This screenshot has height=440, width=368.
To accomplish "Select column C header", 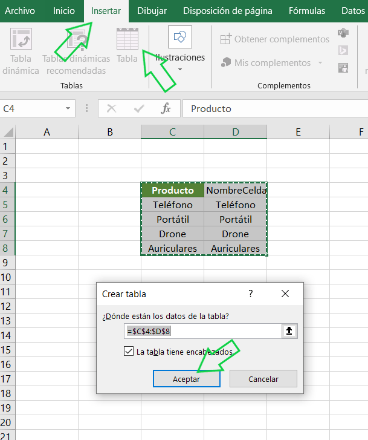I will [172, 132].
